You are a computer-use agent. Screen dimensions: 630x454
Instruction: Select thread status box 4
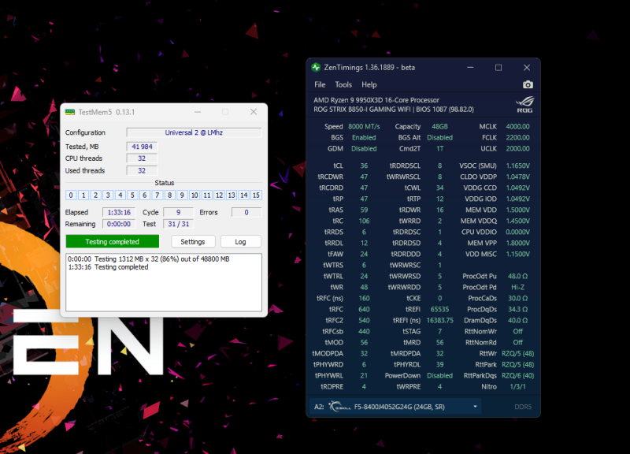click(120, 195)
